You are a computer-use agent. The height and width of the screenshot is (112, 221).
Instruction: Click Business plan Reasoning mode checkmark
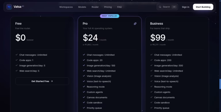click(x=151, y=87)
